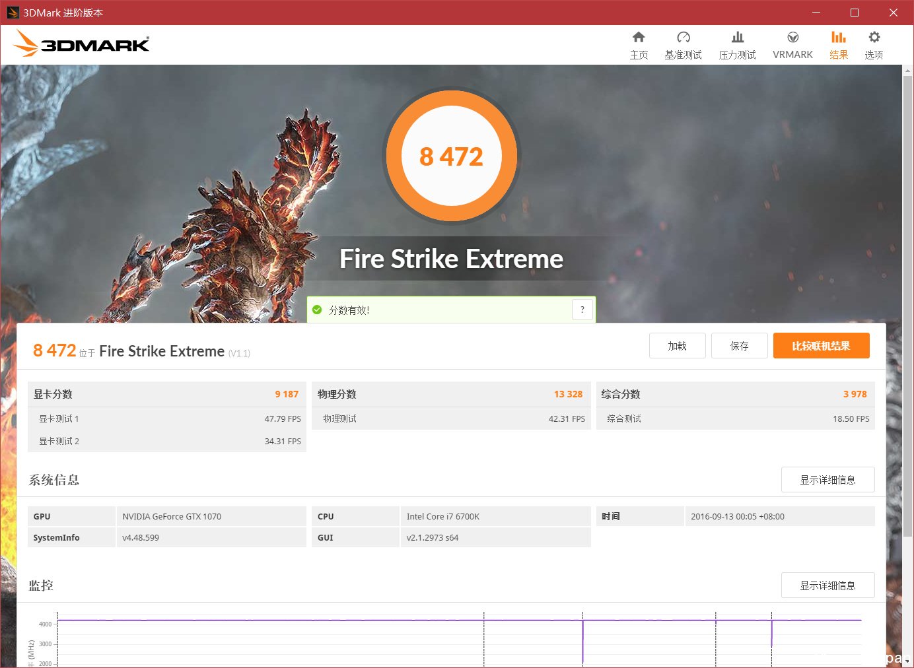Screen dimensions: 914x668
Task: Click the Fire Strike Extreme title text
Action: 452,259
